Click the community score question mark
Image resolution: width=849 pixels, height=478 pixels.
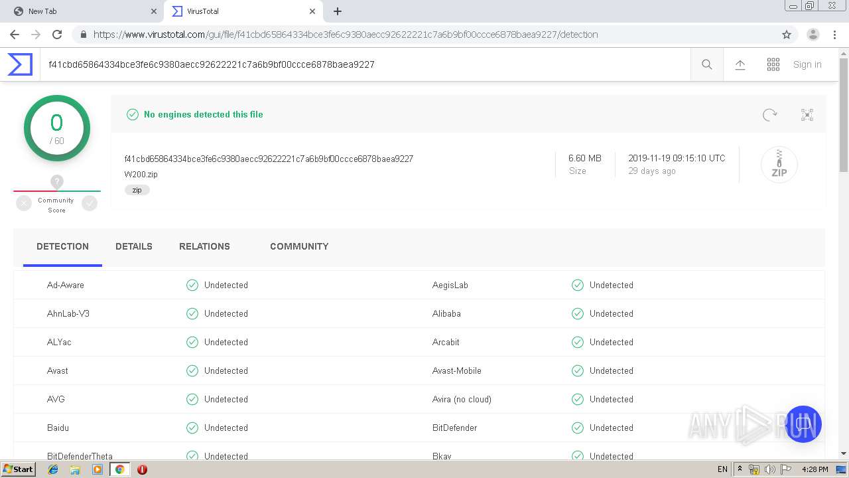(x=57, y=182)
